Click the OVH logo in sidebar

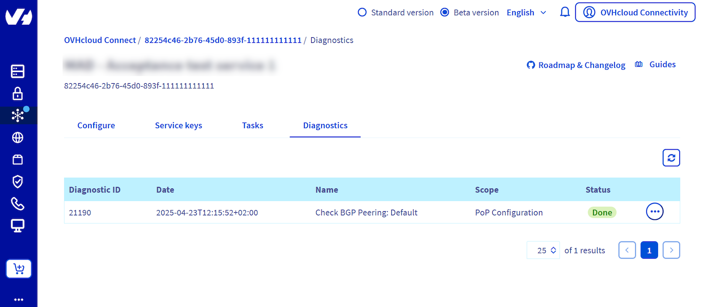point(19,17)
